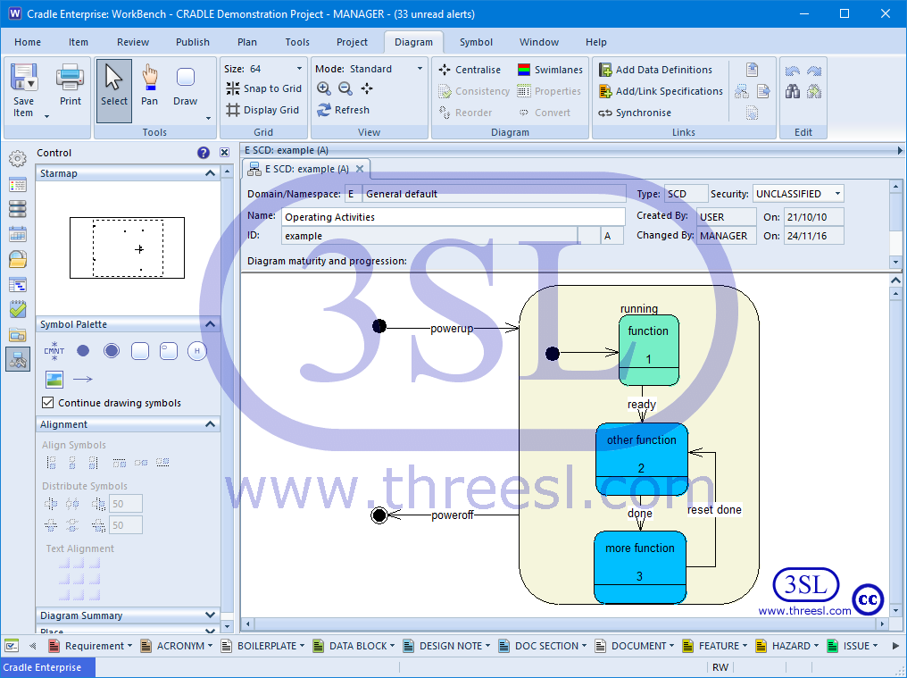This screenshot has height=678, width=907.
Task: Click the gear settings icon in sidebar
Action: tap(17, 159)
